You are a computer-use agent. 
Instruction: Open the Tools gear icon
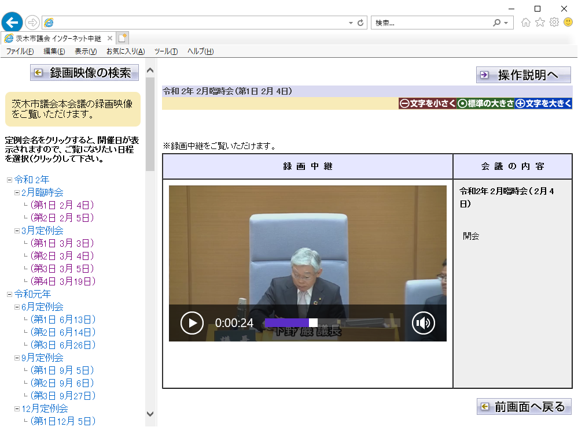(554, 23)
